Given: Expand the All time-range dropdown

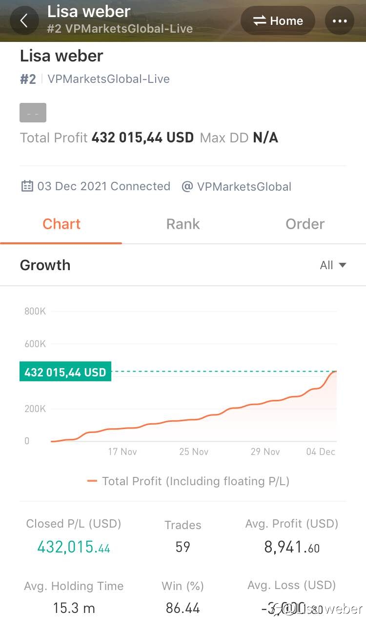Looking at the screenshot, I should pyautogui.click(x=333, y=265).
